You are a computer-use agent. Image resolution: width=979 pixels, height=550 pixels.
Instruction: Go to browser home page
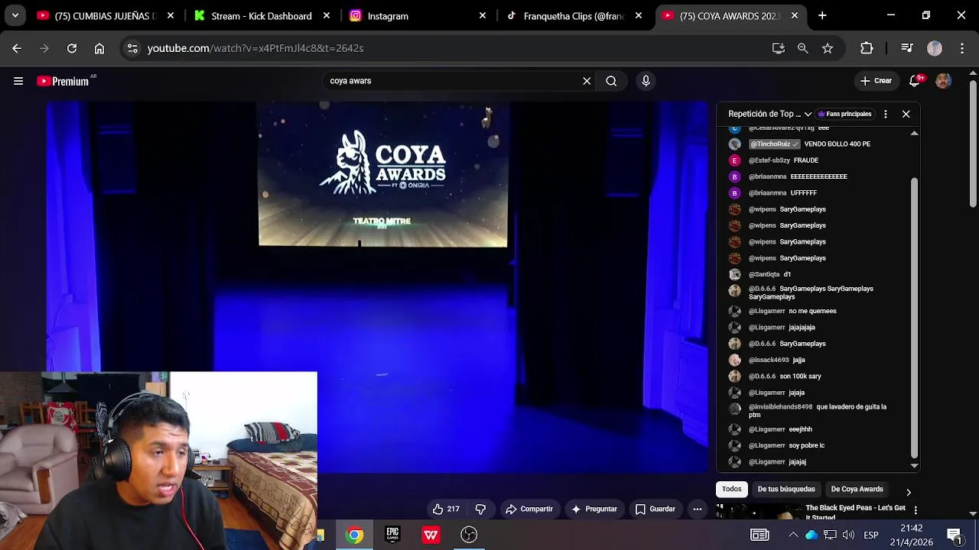pos(99,48)
